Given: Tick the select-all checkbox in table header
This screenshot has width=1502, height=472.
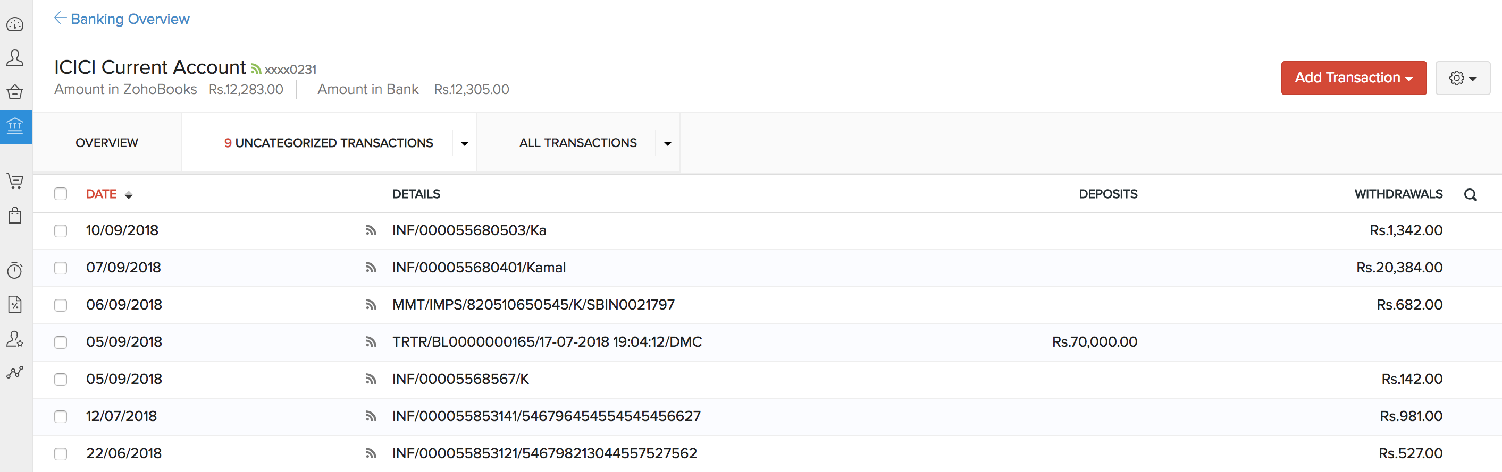Looking at the screenshot, I should (61, 194).
